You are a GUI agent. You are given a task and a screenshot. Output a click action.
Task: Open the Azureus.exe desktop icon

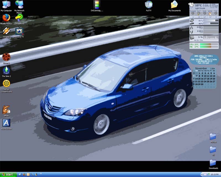click(6, 123)
